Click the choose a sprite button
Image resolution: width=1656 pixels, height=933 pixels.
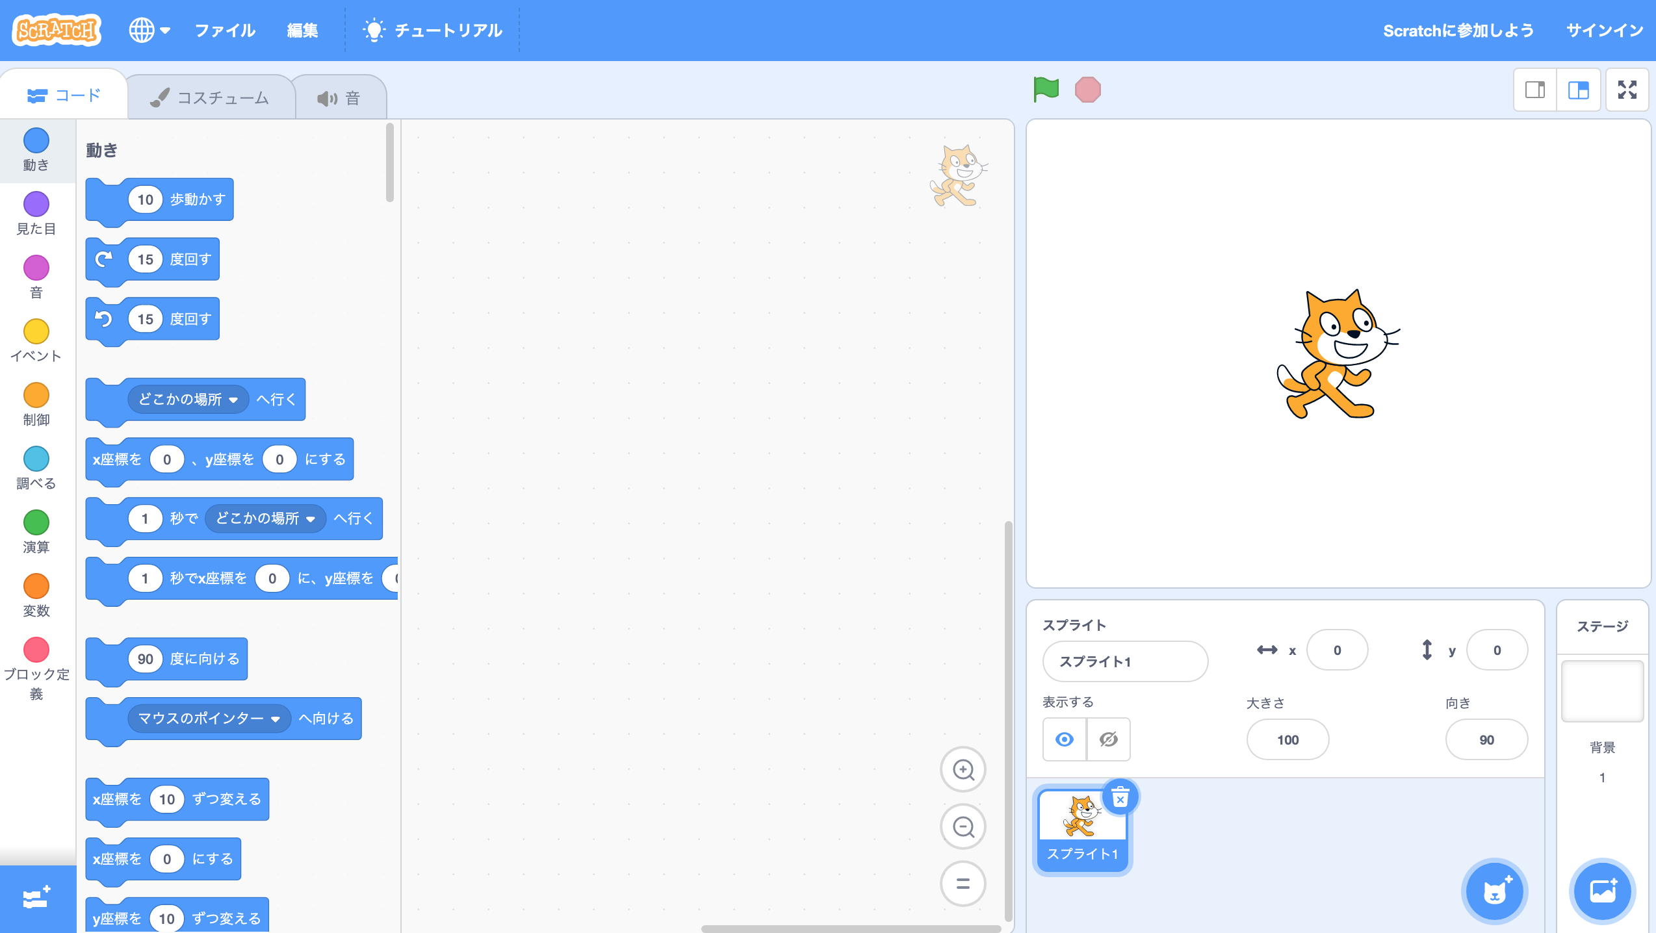(x=1495, y=891)
